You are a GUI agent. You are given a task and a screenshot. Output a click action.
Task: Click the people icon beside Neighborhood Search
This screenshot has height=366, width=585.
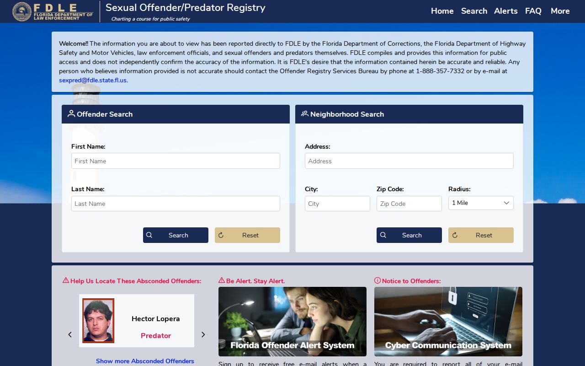305,113
